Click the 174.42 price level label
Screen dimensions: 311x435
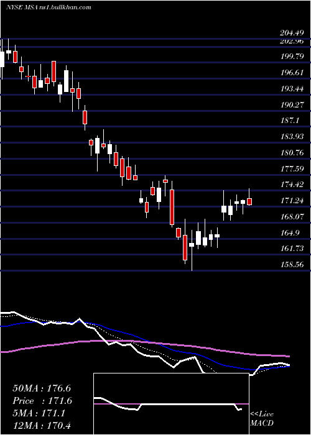tap(292, 184)
